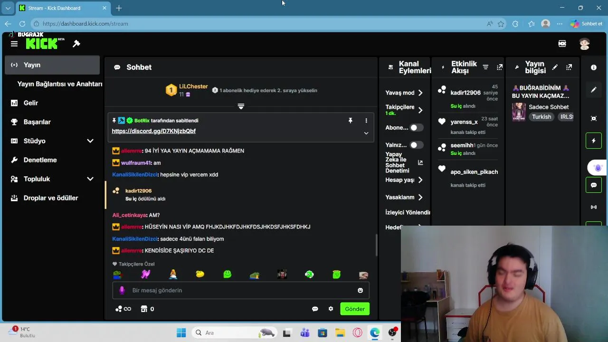This screenshot has width=608, height=342.
Task: Click the floating purple microphone bubble
Action: click(x=598, y=168)
